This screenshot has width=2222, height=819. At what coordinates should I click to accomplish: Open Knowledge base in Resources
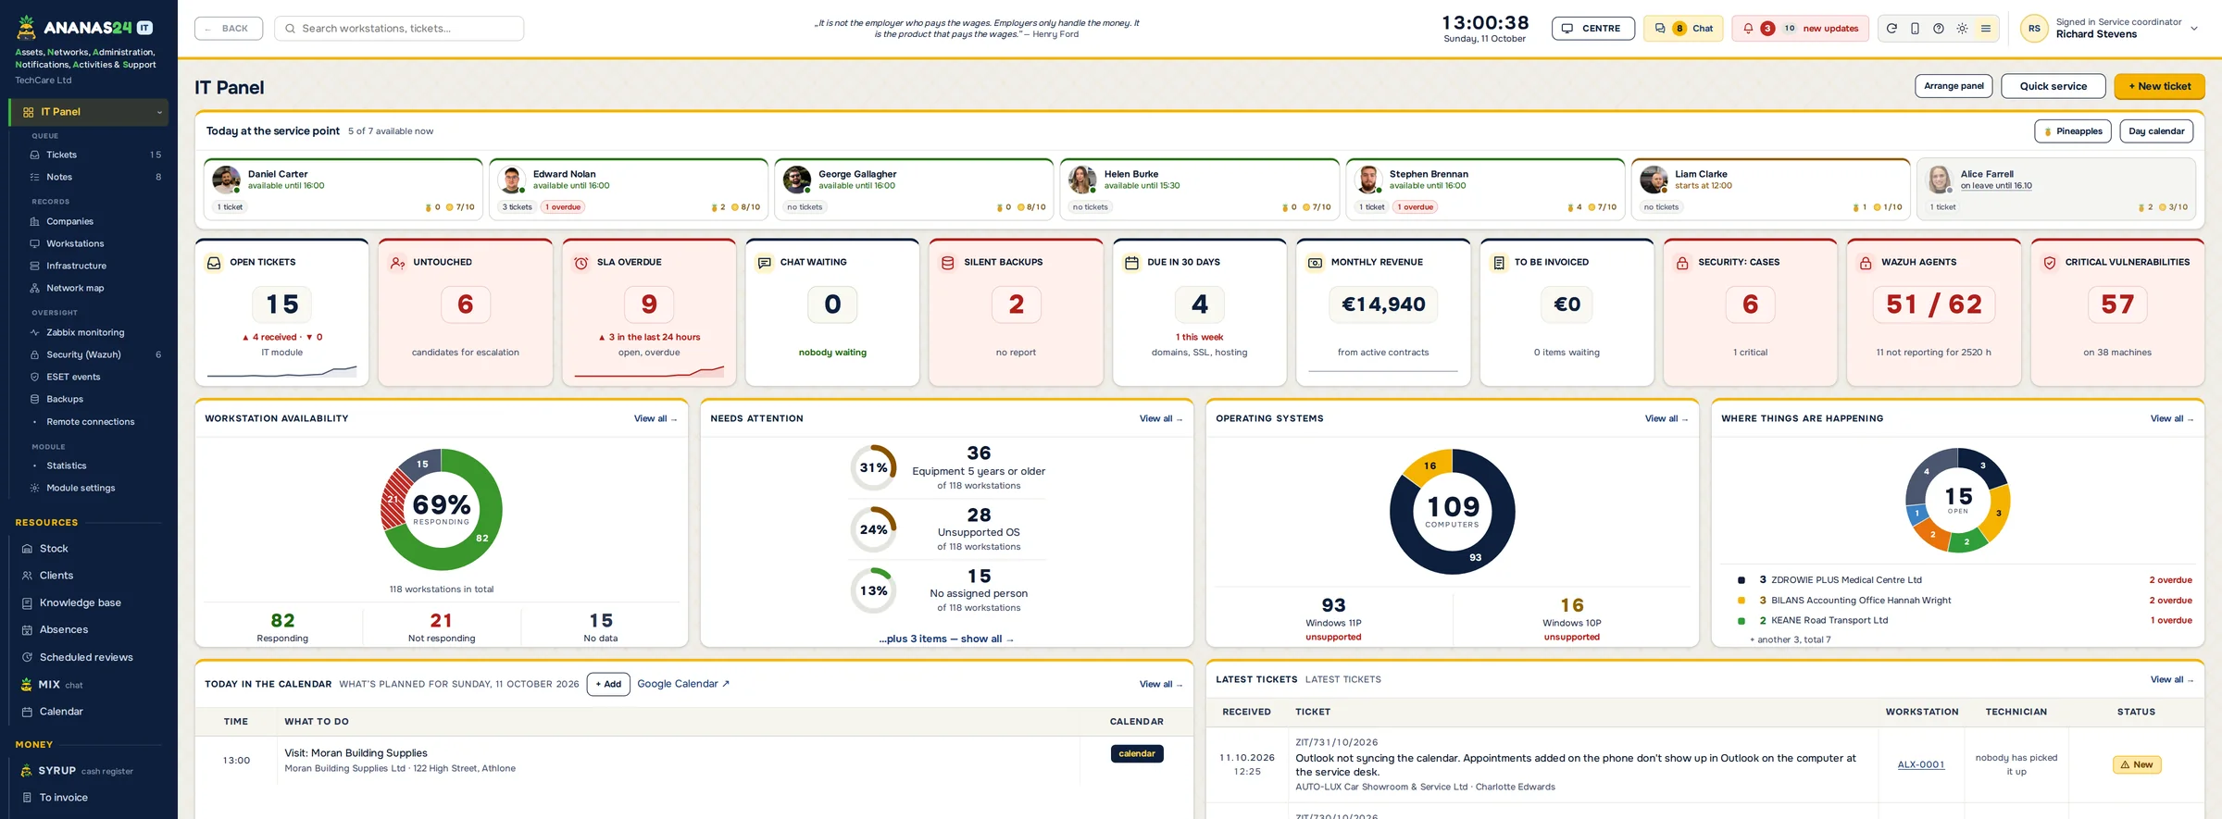coord(89,602)
